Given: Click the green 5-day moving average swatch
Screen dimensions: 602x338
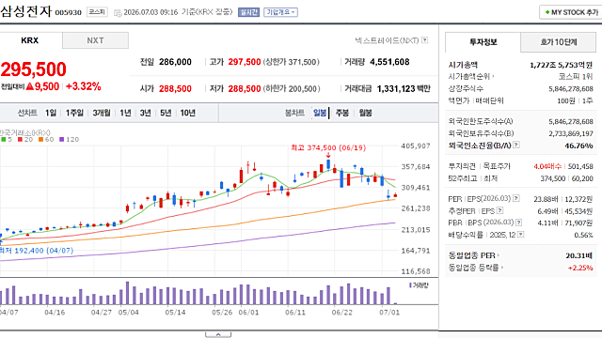Looking at the screenshot, I should click(4, 140).
